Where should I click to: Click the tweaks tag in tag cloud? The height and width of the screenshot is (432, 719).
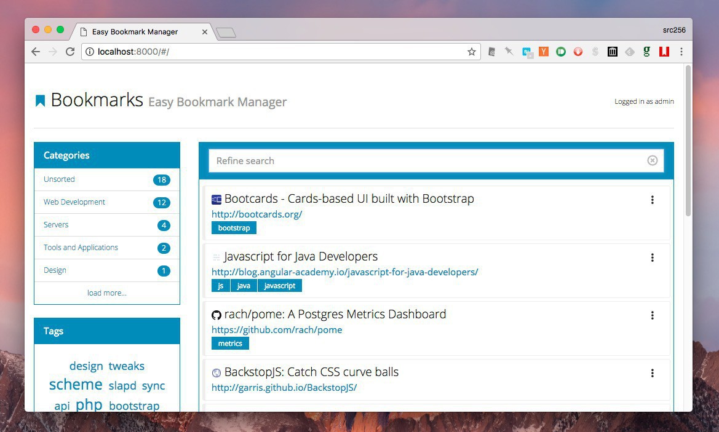127,366
